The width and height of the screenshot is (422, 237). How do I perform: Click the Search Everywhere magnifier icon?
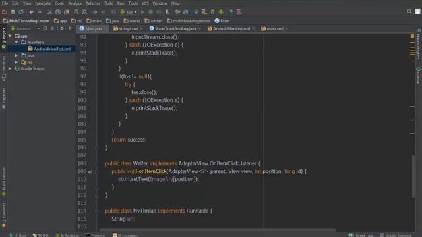tap(409, 11)
